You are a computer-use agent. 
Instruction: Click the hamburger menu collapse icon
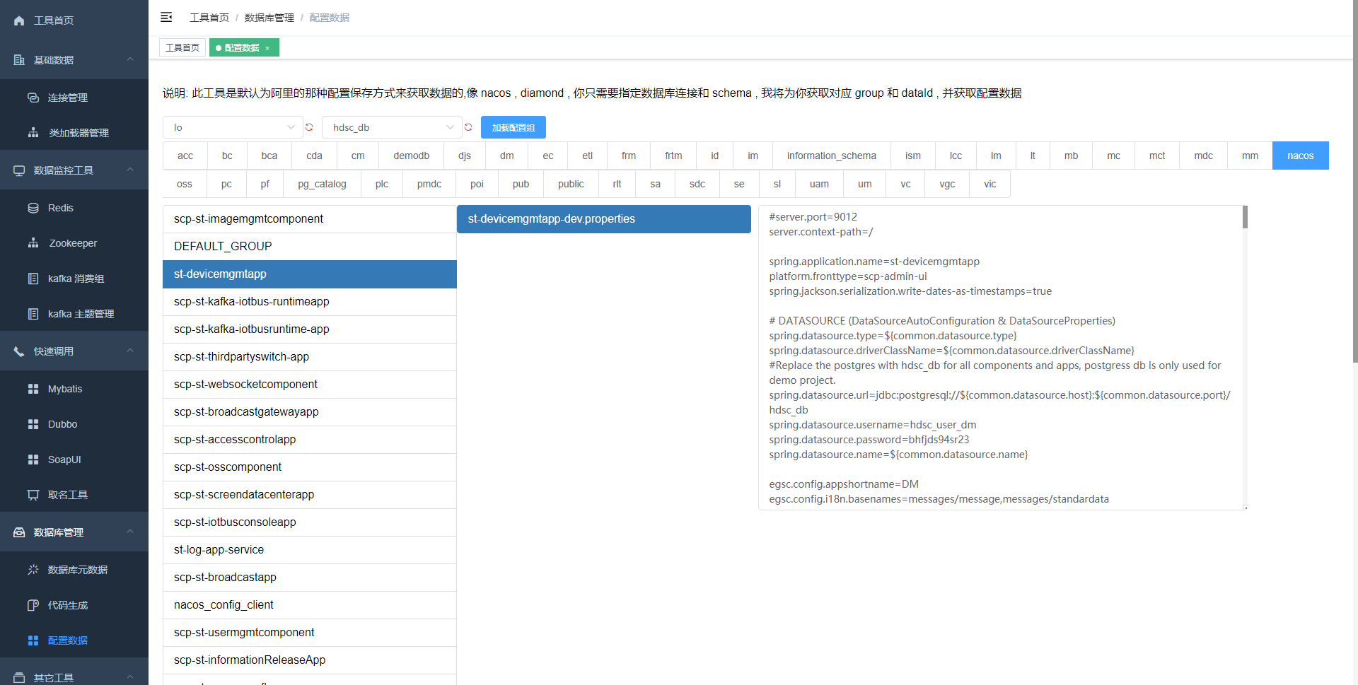point(166,17)
